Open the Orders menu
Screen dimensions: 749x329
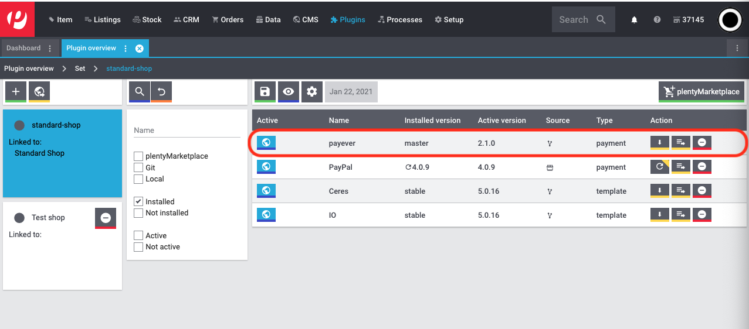228,19
